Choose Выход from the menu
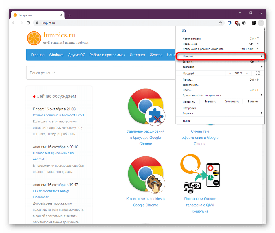This screenshot has height=233, width=275. [x=220, y=121]
